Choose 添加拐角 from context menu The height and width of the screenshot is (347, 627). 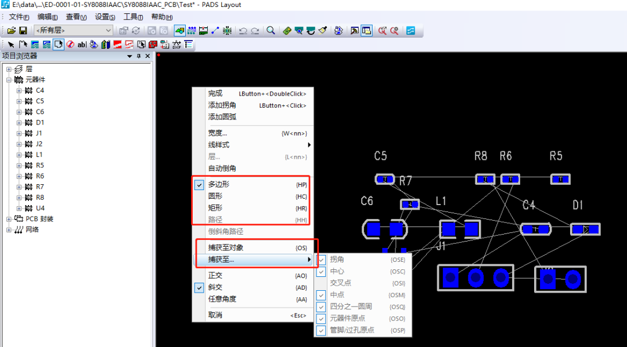tap(222, 105)
